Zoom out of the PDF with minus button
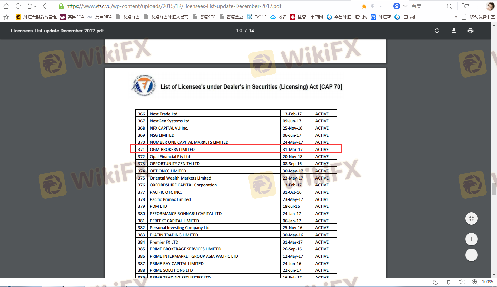The width and height of the screenshot is (497, 287). pyautogui.click(x=471, y=255)
